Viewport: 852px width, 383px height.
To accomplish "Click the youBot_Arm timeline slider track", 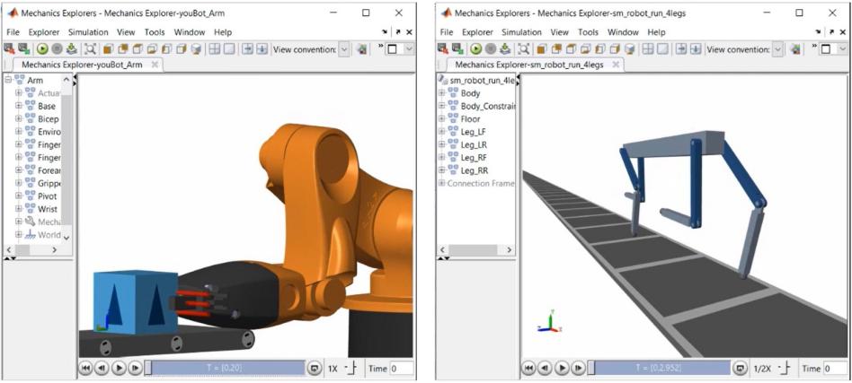I will pos(225,368).
